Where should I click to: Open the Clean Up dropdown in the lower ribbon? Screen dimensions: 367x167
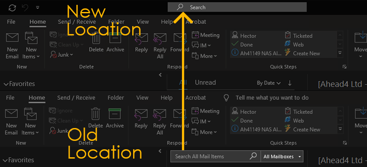[x=66, y=121]
